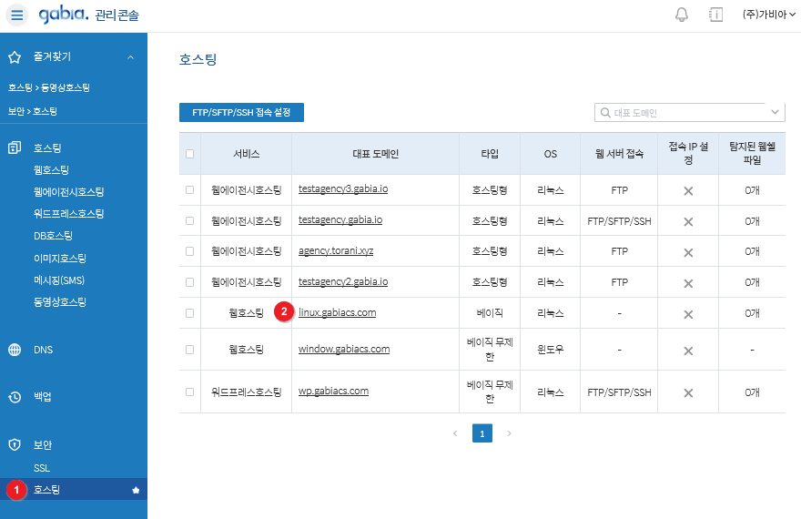Check the testagency.gabia.io row checkbox
This screenshot has width=801, height=519.
coord(190,220)
